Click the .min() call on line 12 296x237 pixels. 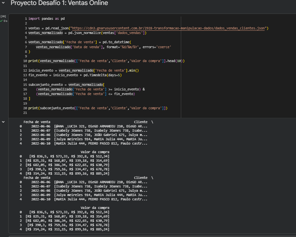pyautogui.click(x=132, y=70)
